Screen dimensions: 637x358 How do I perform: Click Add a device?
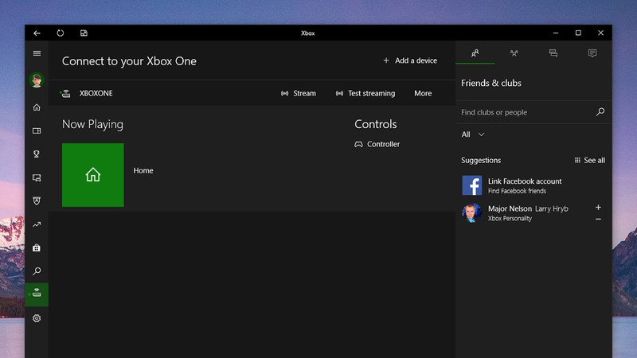(x=410, y=60)
